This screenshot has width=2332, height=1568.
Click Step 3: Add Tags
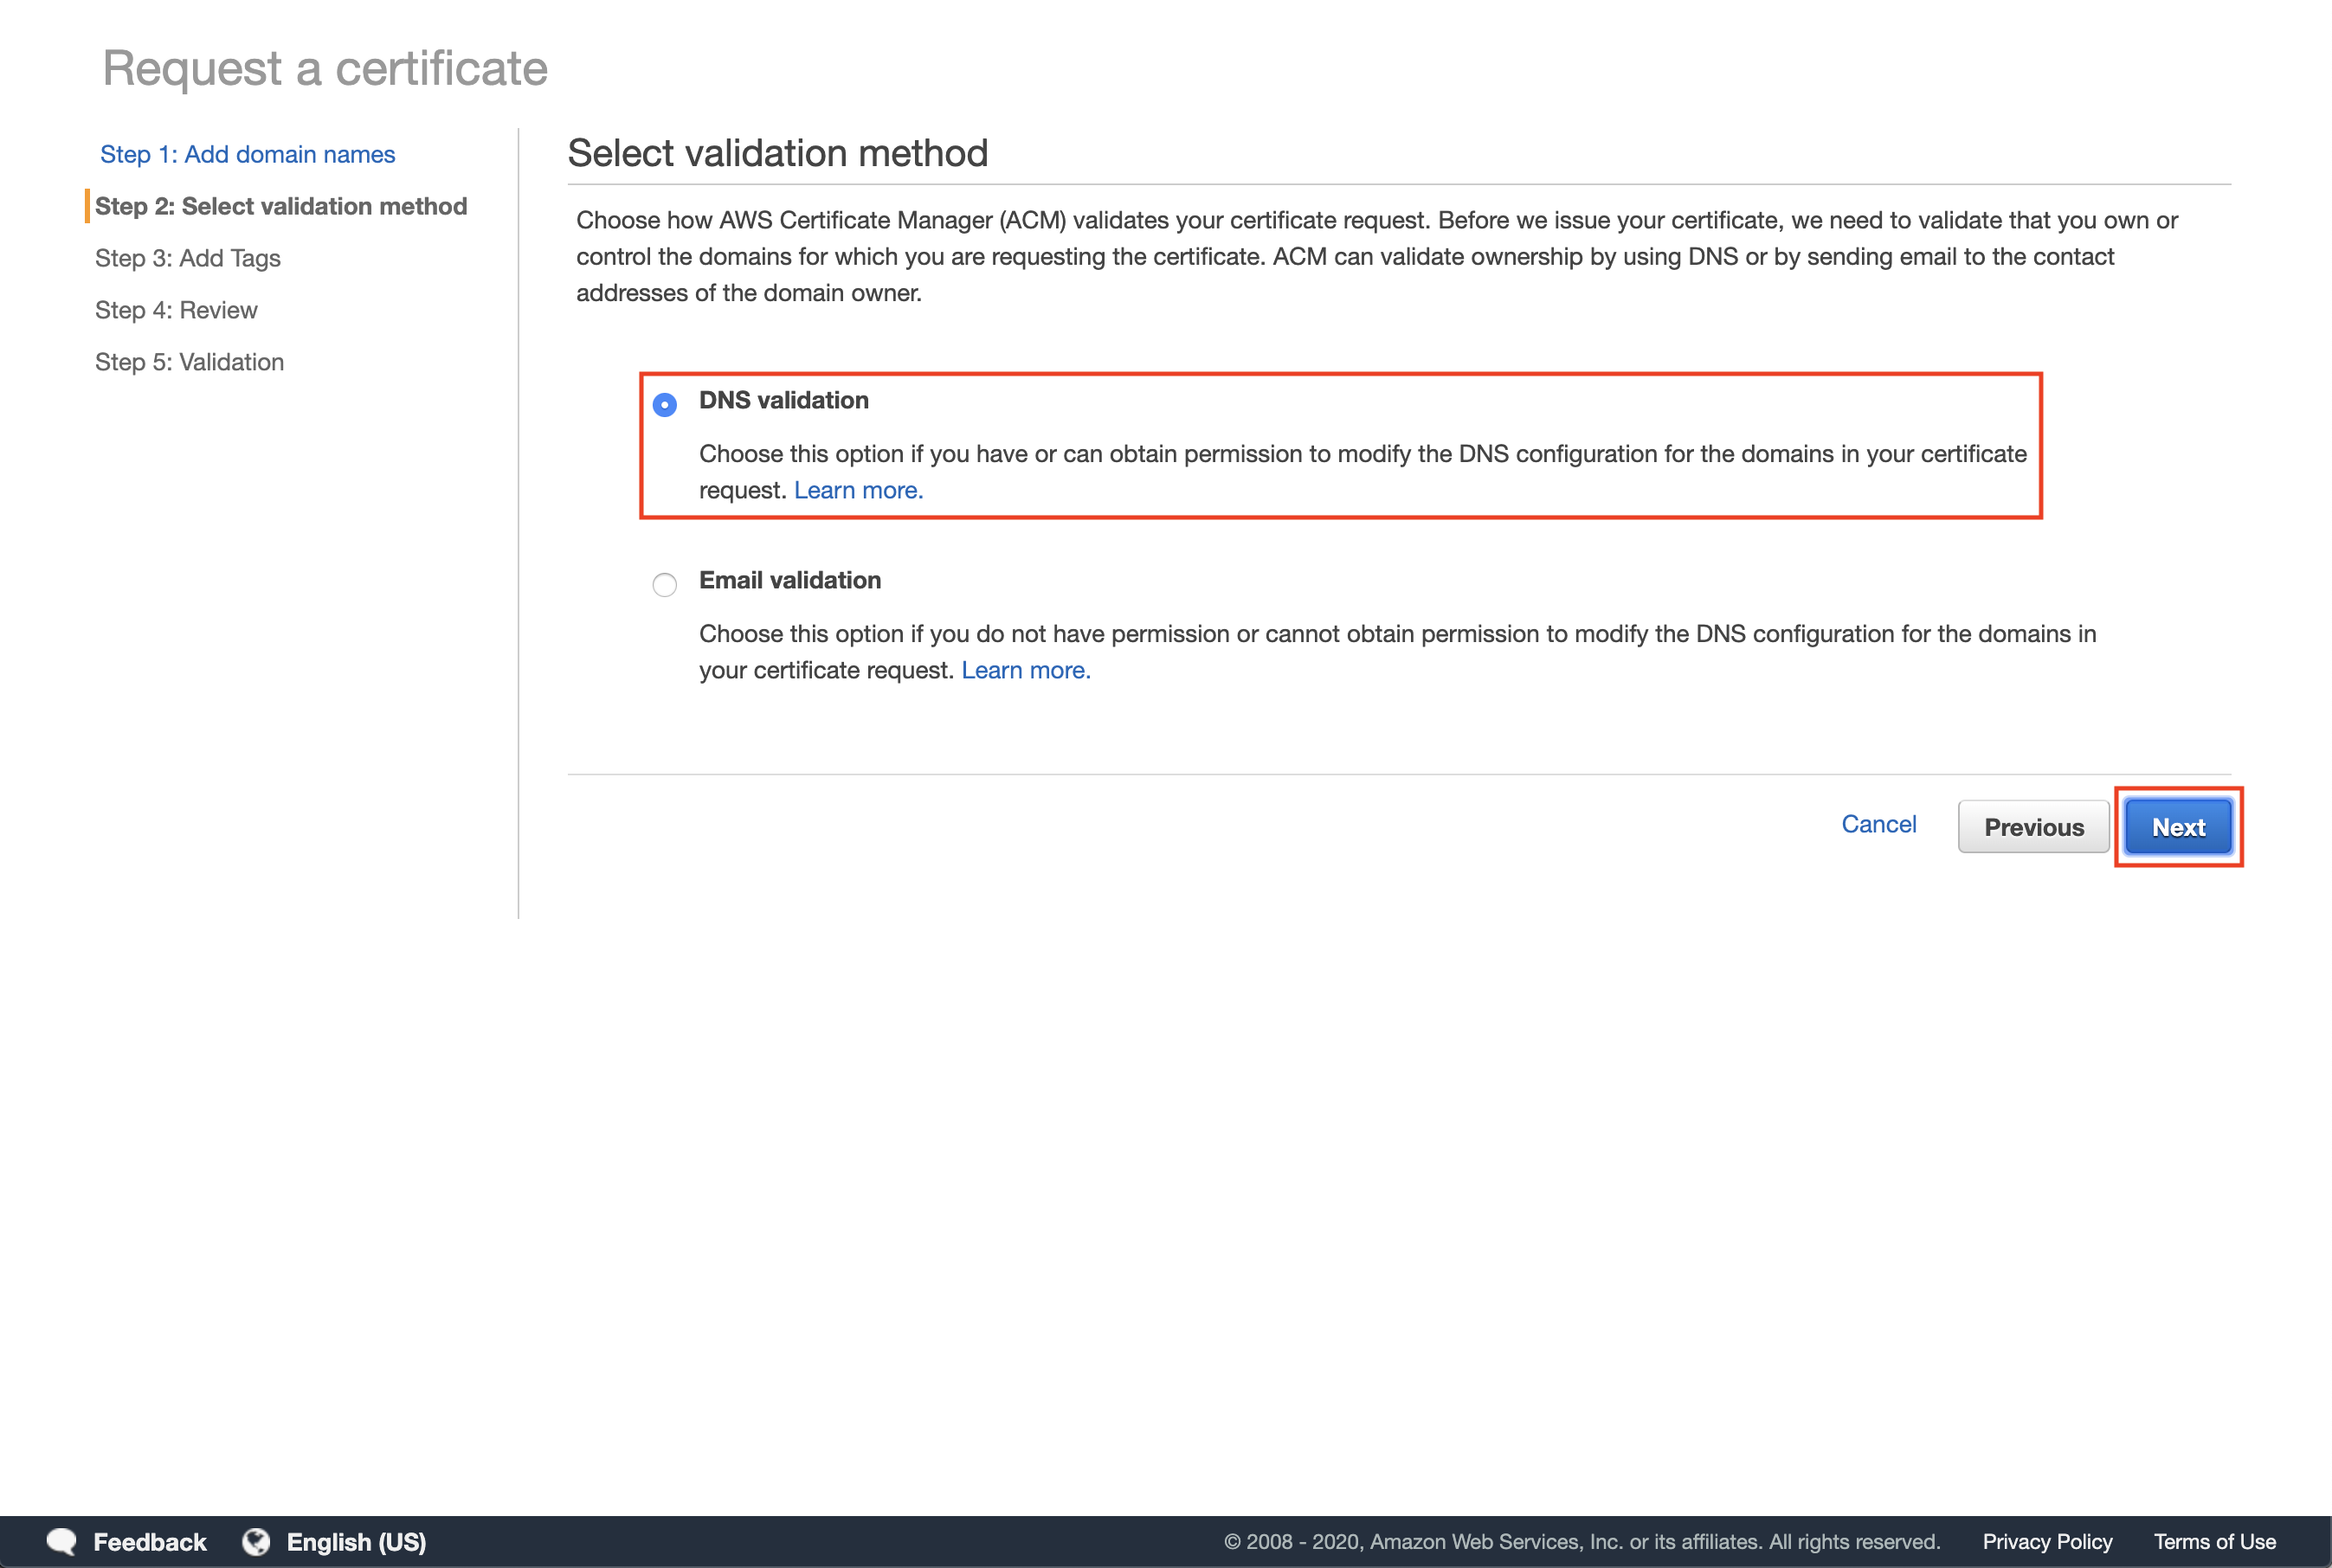(187, 258)
